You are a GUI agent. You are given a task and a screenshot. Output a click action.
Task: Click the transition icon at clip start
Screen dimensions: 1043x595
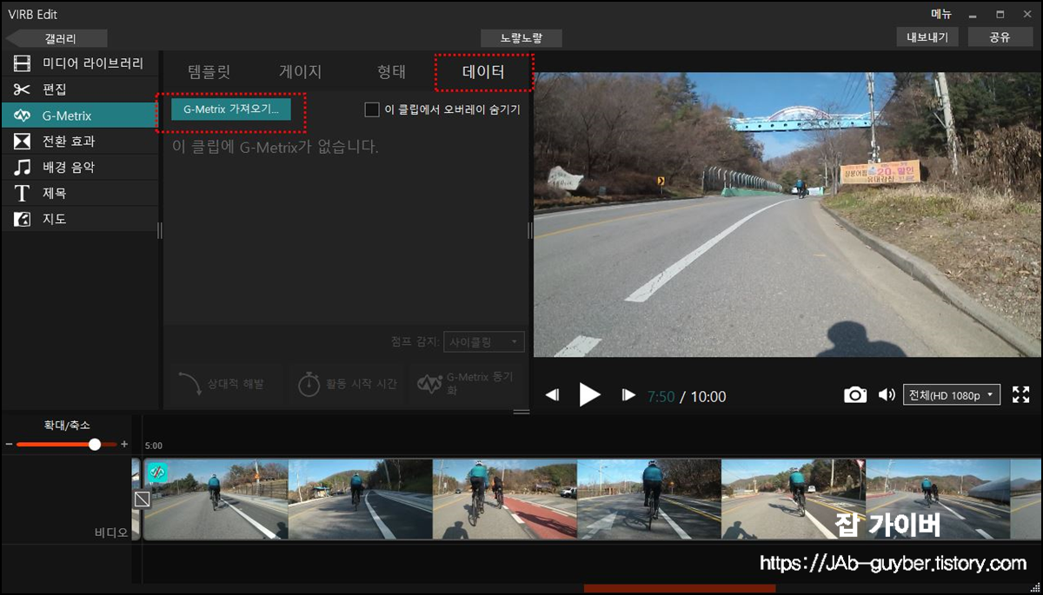click(x=142, y=499)
